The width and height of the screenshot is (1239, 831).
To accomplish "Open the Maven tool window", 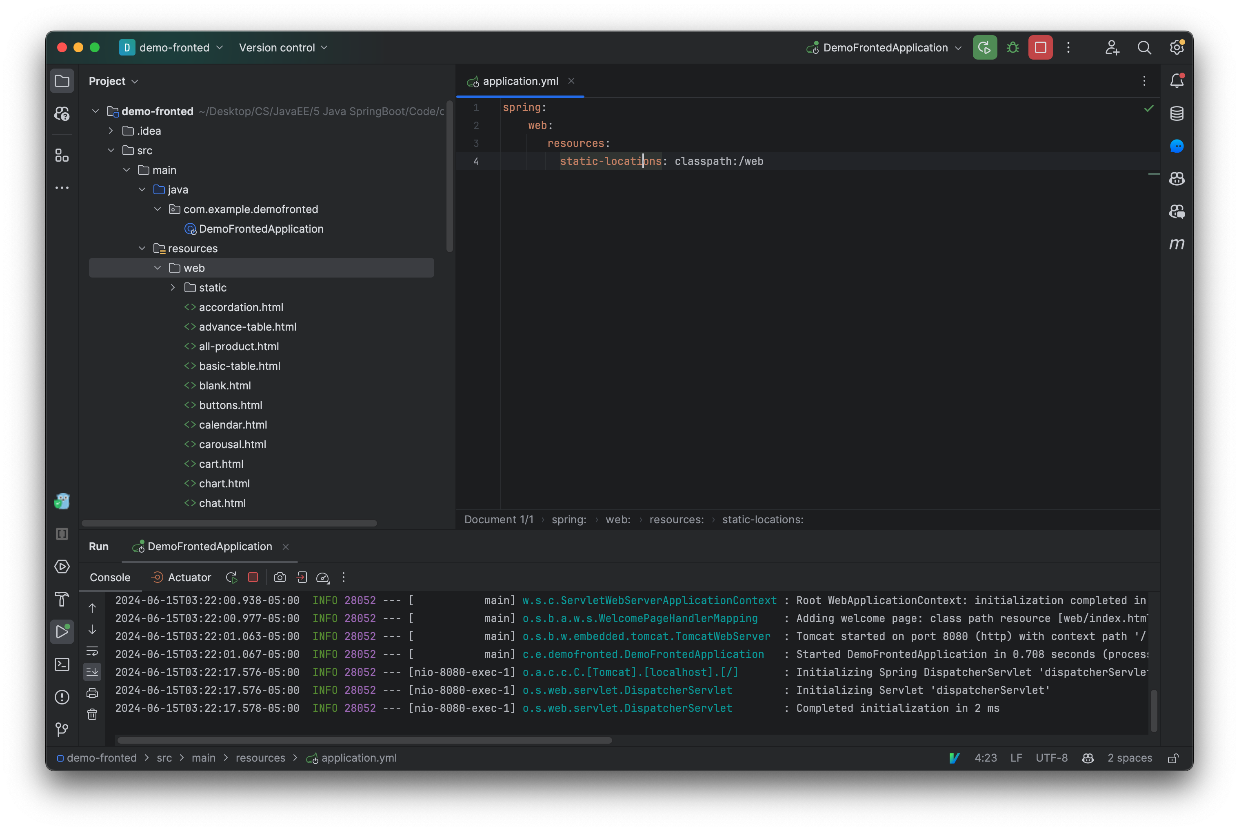I will click(1177, 244).
